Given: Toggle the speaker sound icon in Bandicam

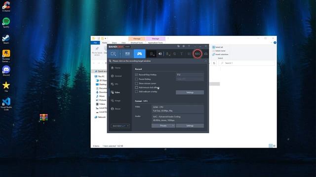Looking at the screenshot, I should coord(160,54).
